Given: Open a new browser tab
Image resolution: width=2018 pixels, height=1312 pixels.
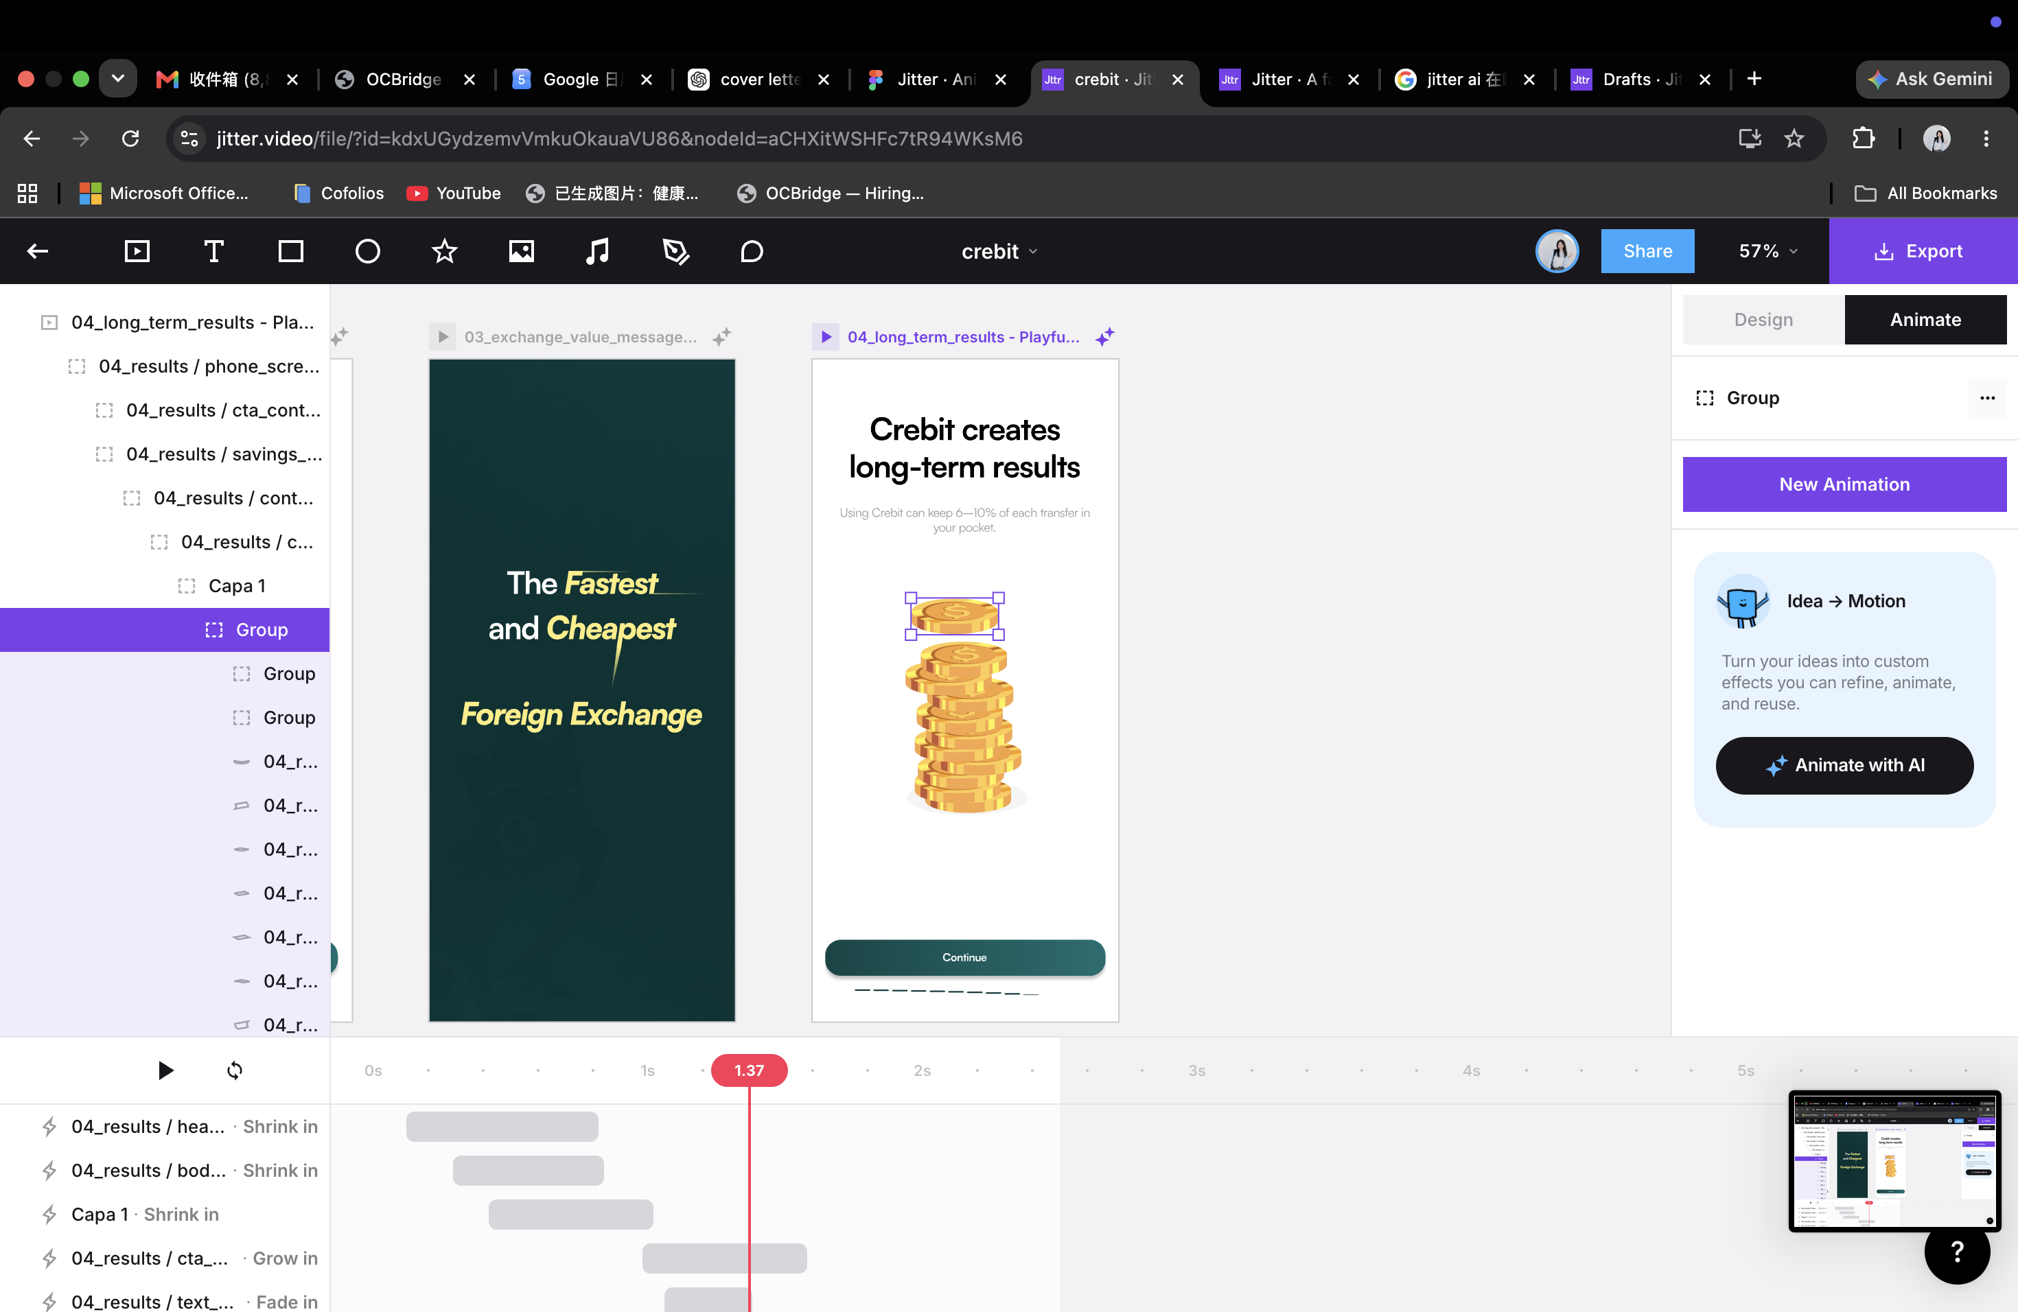Looking at the screenshot, I should 1754,79.
